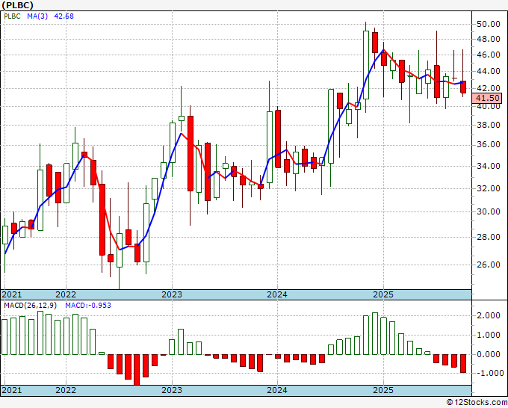
Task: Click the 26.00 price axis label
Action: [x=488, y=265]
